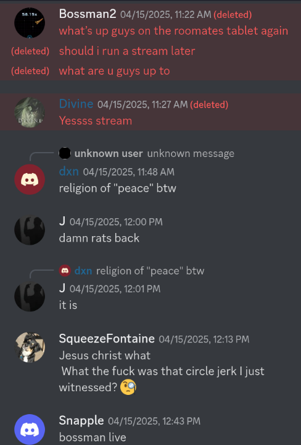Open SqueezeFontaine's dog avatar
301x445 pixels.
pos(30,347)
